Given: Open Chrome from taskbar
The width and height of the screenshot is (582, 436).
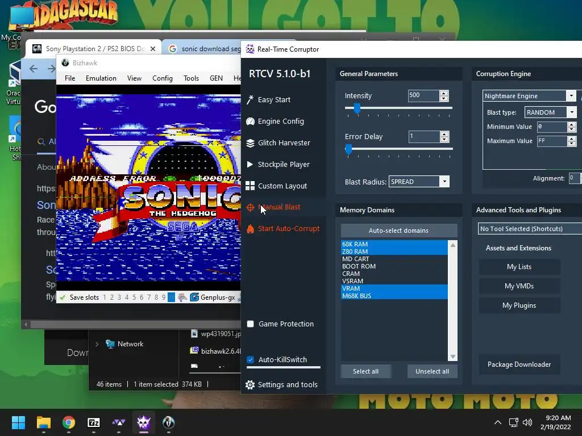Looking at the screenshot, I should (69, 422).
